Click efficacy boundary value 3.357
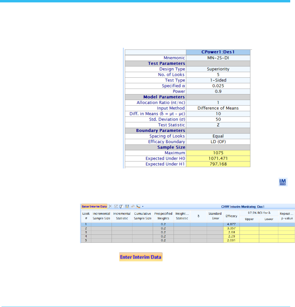 click(231, 228)
